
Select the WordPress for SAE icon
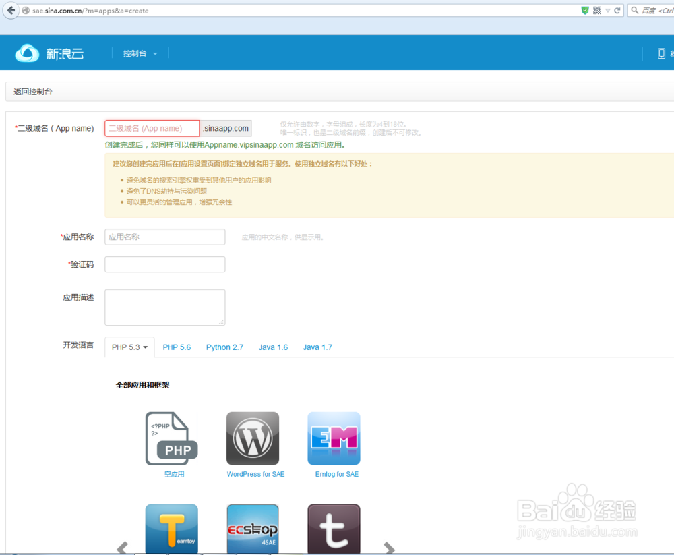pos(253,438)
